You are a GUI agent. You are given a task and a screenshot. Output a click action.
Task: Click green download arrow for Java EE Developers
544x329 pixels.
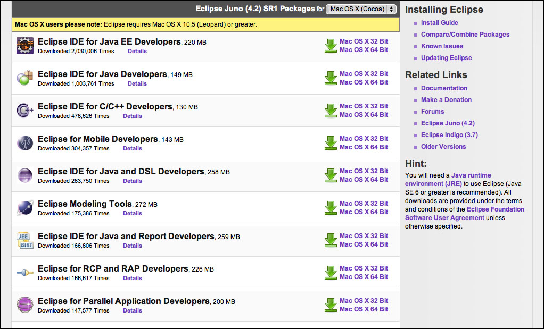tap(331, 46)
